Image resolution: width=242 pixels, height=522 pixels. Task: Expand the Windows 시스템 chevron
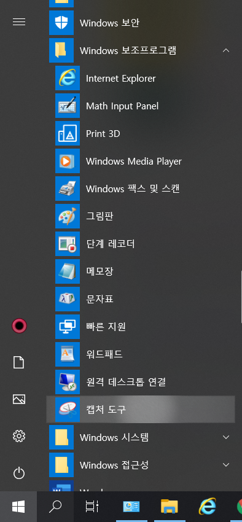click(226, 437)
